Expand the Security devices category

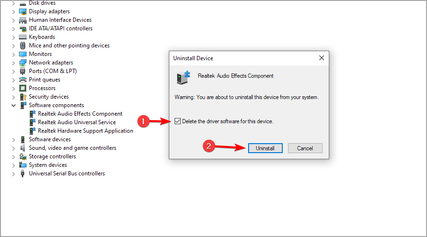click(13, 97)
